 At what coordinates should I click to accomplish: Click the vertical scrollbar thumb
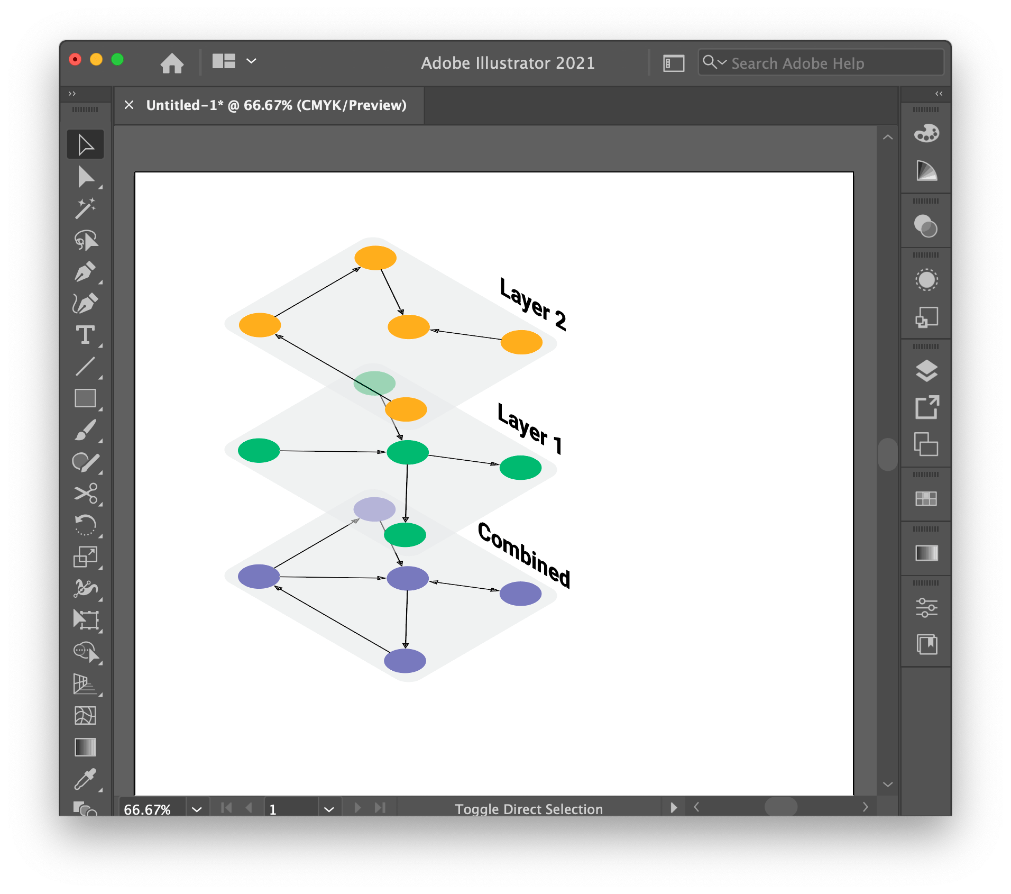(x=887, y=454)
